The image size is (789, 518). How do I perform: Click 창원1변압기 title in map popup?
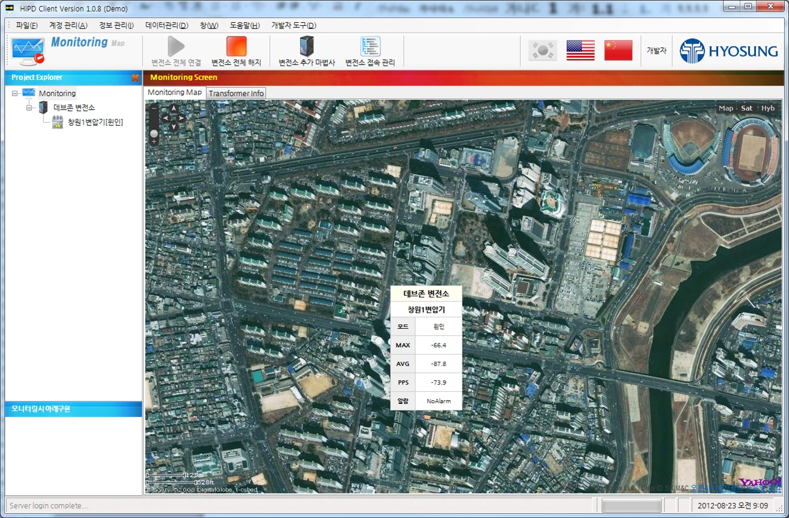tap(426, 309)
